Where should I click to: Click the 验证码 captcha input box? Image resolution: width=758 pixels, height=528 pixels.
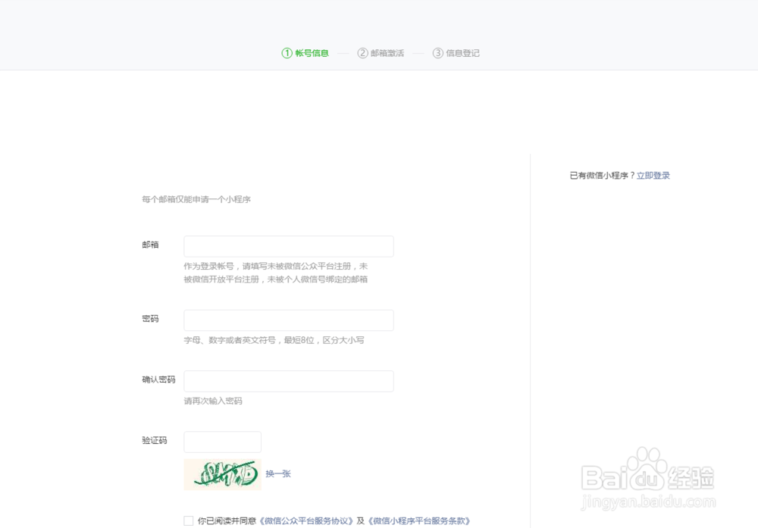(x=222, y=442)
